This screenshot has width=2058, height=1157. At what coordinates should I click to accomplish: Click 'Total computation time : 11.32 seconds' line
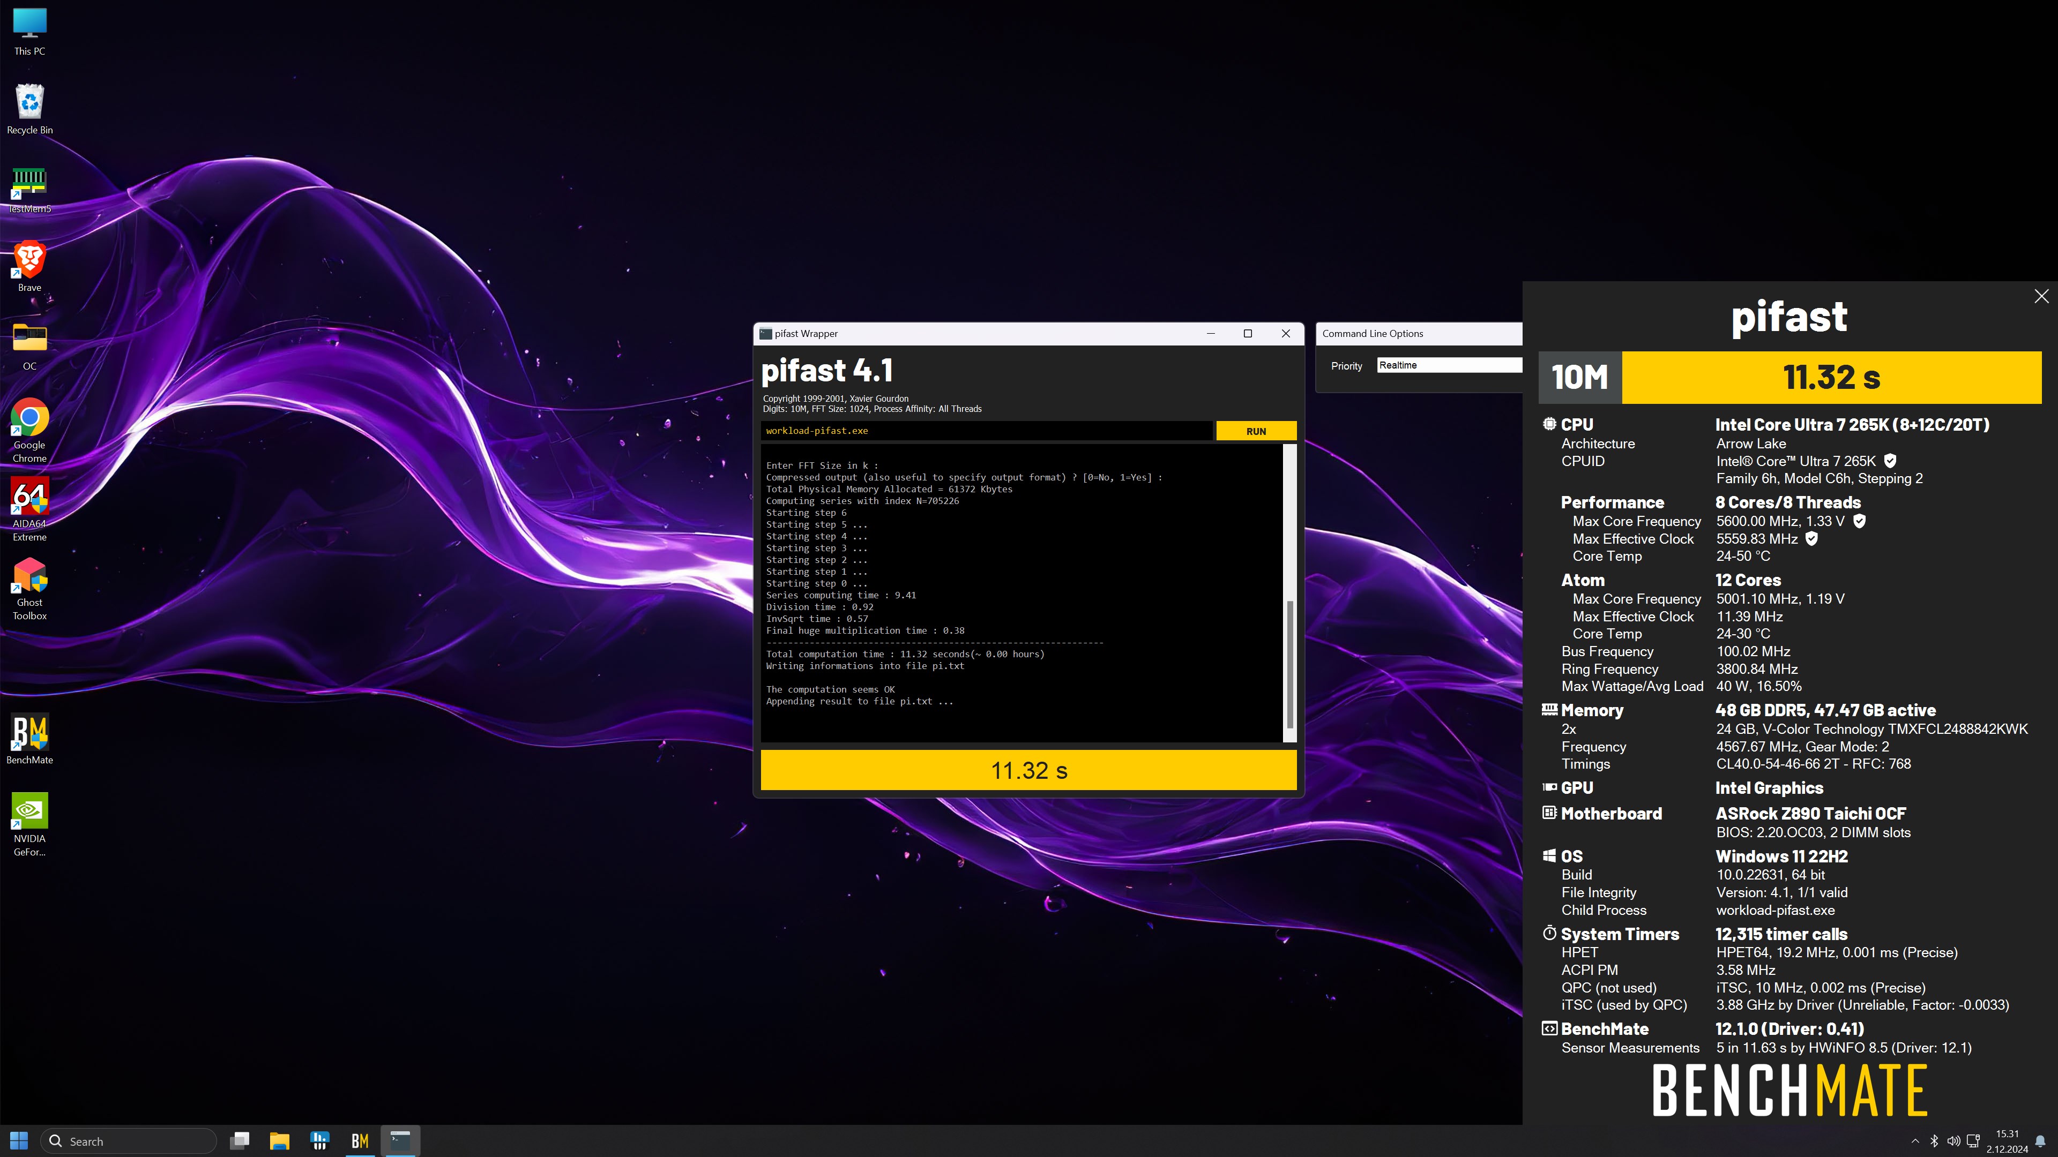[904, 654]
